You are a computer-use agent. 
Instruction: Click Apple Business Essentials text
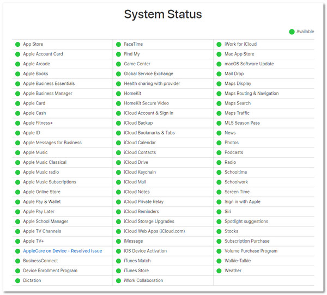[x=49, y=83]
